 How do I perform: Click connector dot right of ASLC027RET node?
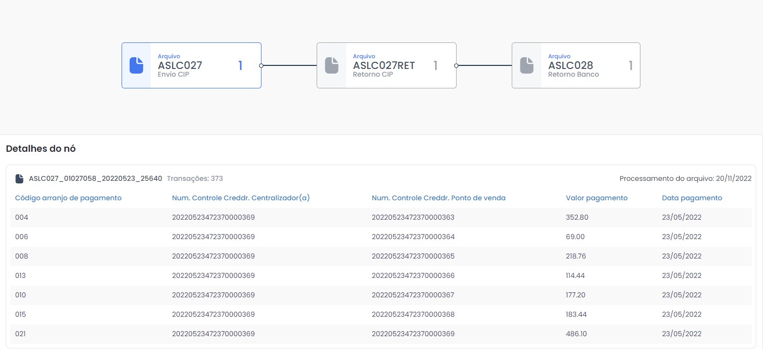[x=456, y=65]
